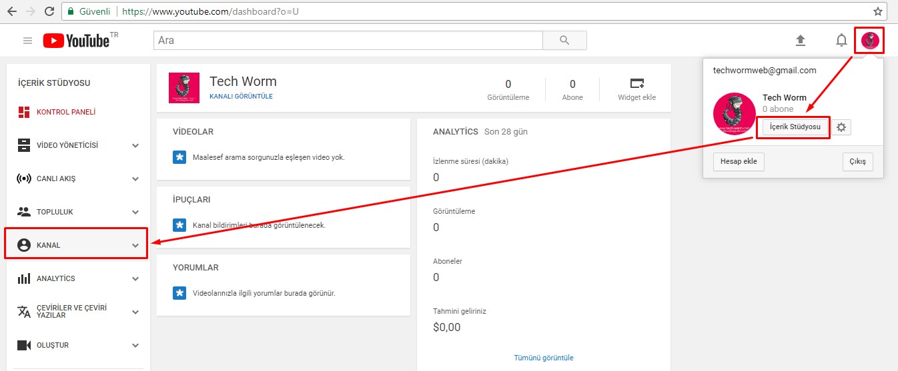
Task: Click the Çıkış sign-out button
Action: 857,162
